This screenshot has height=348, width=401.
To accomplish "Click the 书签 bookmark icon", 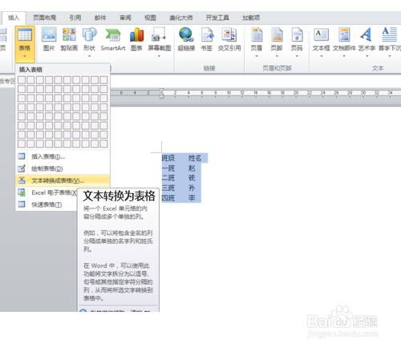I will coord(208,34).
